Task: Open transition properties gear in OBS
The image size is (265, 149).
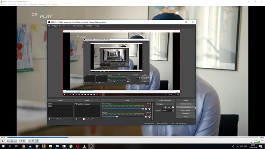Action: tap(173, 107)
